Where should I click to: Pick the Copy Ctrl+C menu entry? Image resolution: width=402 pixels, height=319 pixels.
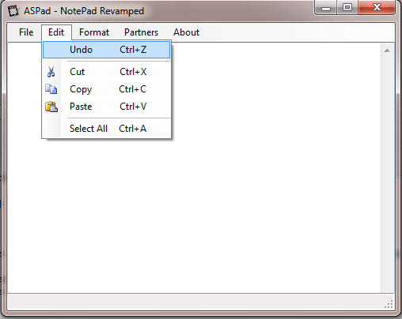(106, 89)
